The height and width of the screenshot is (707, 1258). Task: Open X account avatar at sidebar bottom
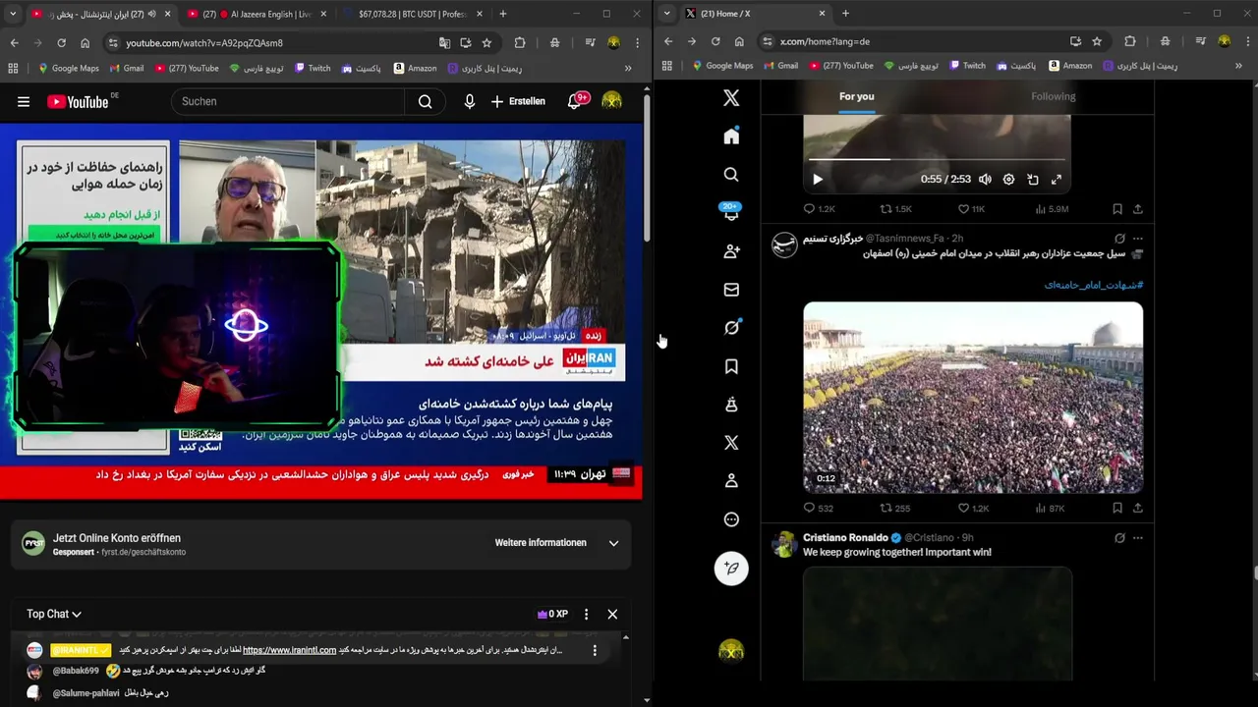[x=731, y=651]
